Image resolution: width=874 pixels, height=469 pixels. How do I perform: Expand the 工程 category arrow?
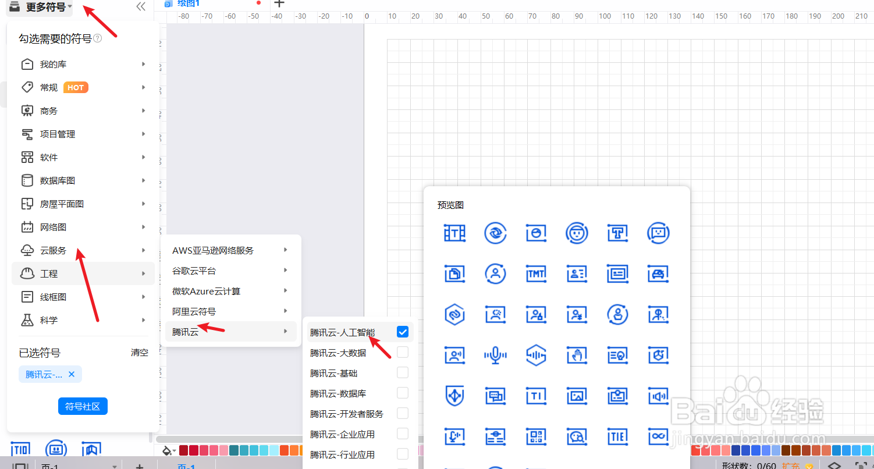click(x=143, y=273)
